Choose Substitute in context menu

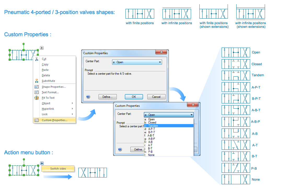(55, 81)
